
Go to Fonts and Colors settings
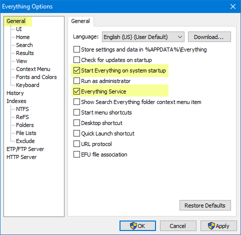(36, 77)
